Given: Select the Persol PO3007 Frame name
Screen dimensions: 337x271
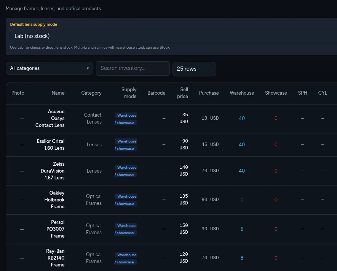Looking at the screenshot, I should pyautogui.click(x=56, y=229).
